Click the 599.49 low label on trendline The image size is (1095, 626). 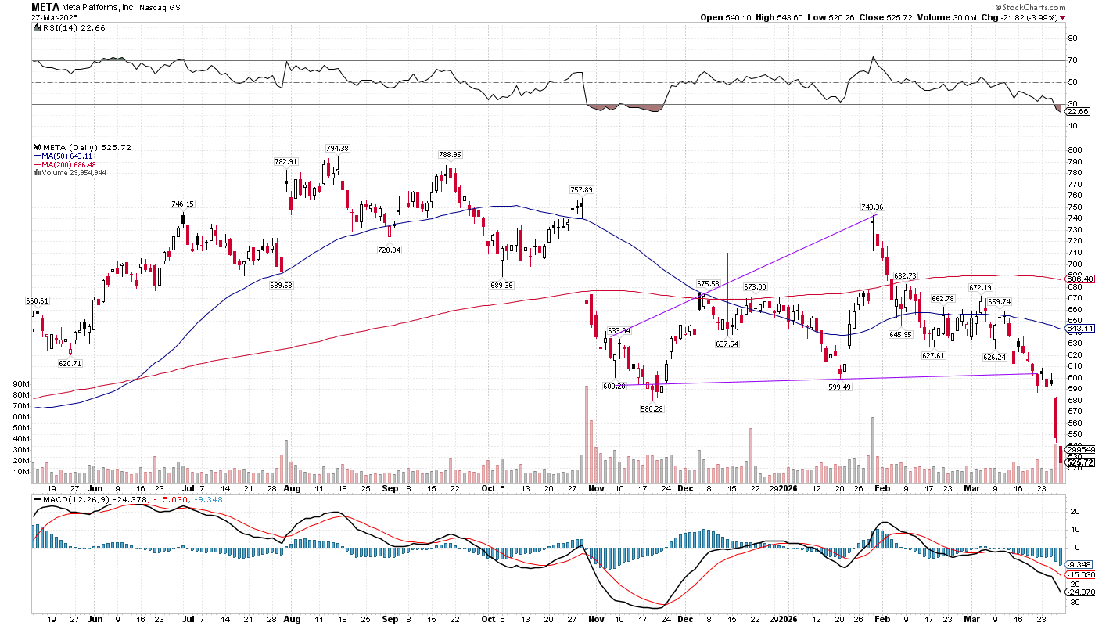(840, 387)
